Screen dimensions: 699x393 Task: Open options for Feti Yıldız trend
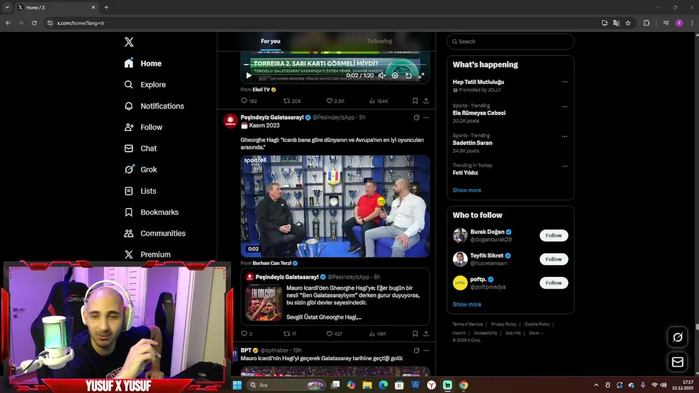coord(565,166)
